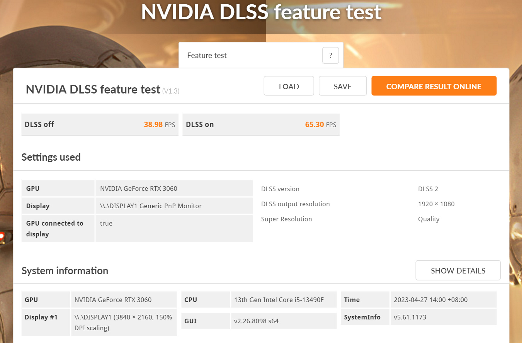Open Compare Result Online
Viewport: 522px width, 343px height.
coord(434,86)
